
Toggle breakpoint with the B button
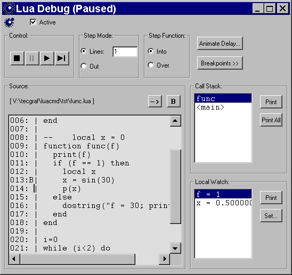[x=173, y=102]
